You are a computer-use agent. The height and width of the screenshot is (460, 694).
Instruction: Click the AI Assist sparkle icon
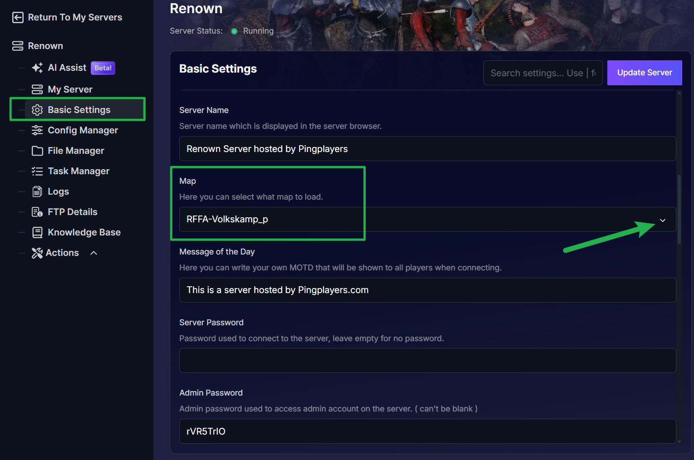point(37,68)
